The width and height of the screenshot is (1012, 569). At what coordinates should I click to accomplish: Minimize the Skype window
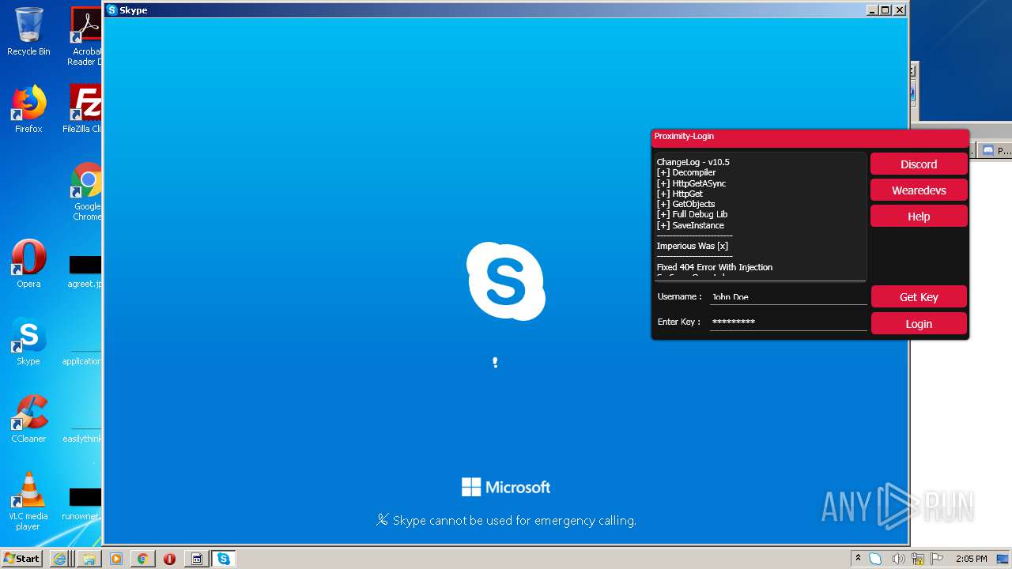click(x=872, y=10)
